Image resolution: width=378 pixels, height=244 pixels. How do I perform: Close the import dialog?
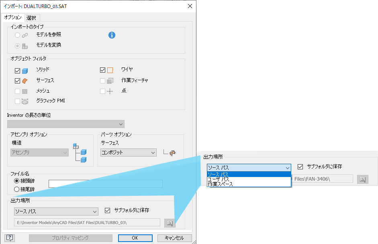click(190, 6)
